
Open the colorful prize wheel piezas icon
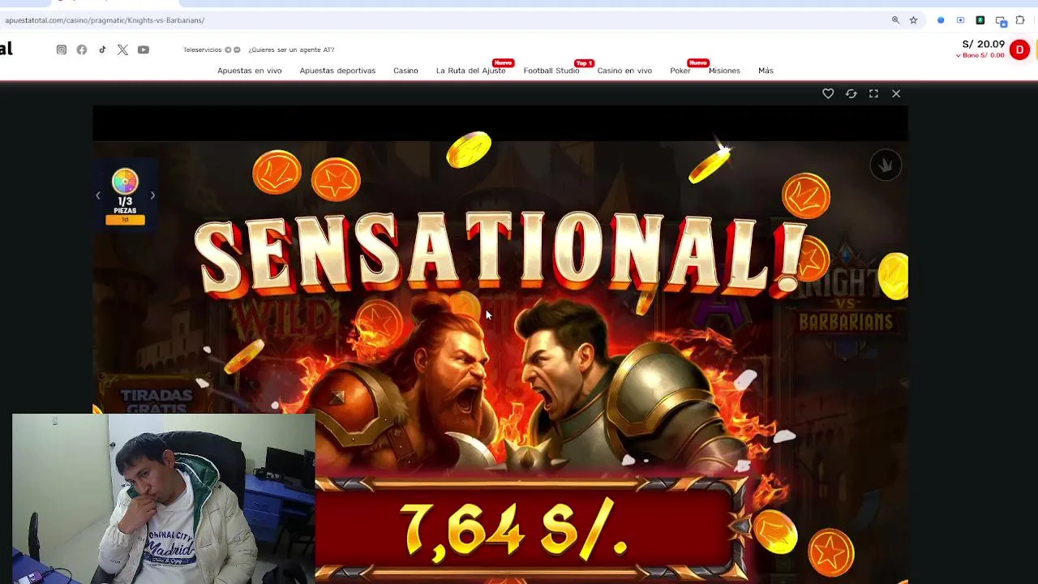(x=125, y=182)
